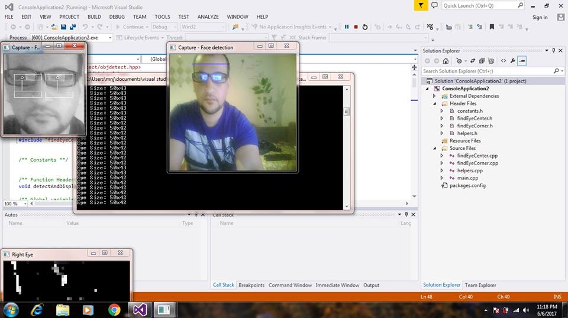Viewport: 568px width, 318px height.
Task: Expand the main.cpp tree node
Action: [x=441, y=178]
